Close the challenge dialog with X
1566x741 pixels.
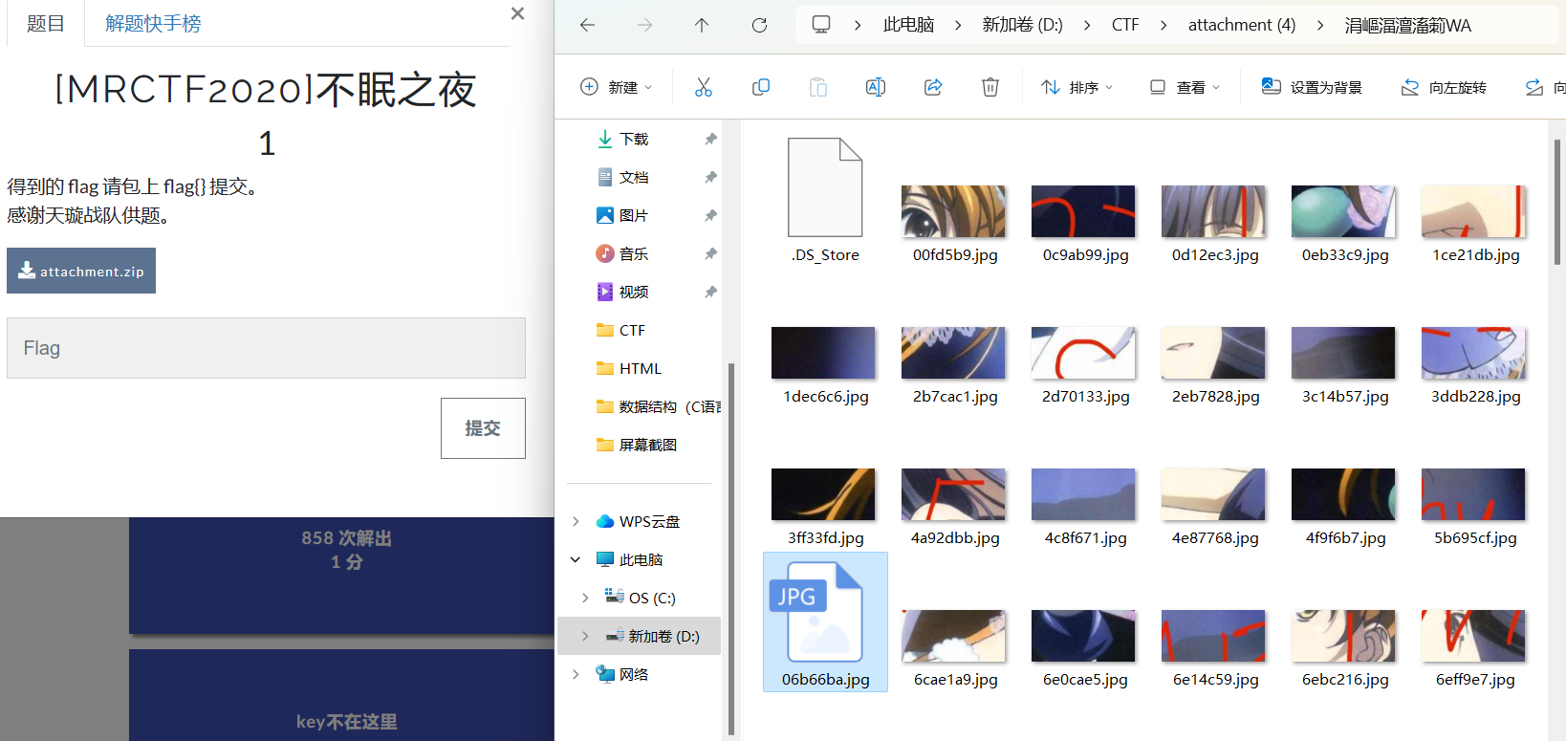[x=517, y=13]
